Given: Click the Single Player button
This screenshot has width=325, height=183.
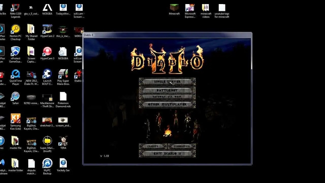Looking at the screenshot, I should point(167,82).
